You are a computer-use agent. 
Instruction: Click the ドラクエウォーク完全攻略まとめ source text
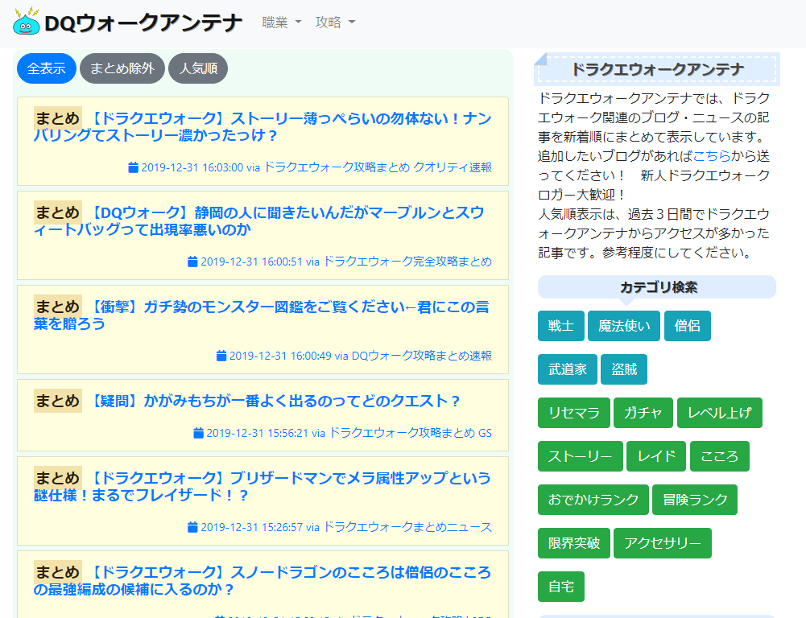point(407,262)
